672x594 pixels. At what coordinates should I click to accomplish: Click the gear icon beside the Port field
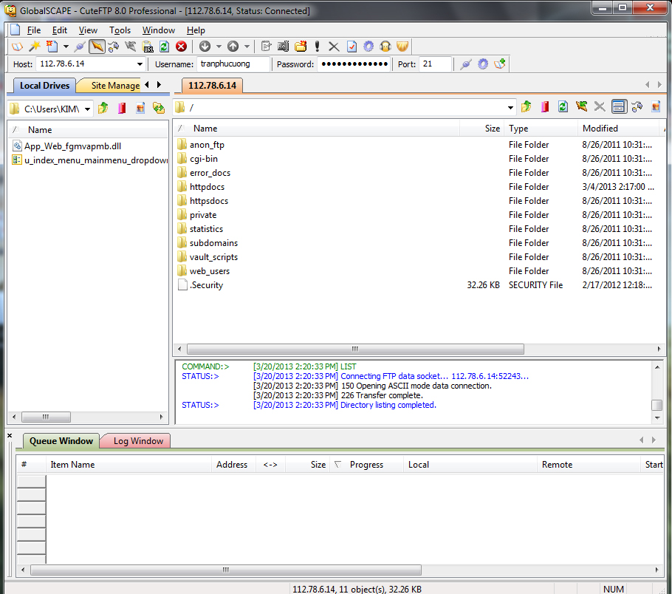pyautogui.click(x=483, y=64)
